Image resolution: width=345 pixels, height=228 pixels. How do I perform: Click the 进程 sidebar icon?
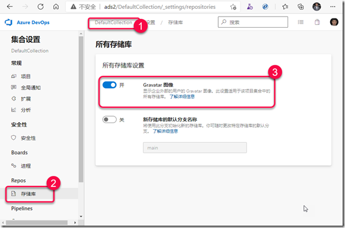coord(14,166)
